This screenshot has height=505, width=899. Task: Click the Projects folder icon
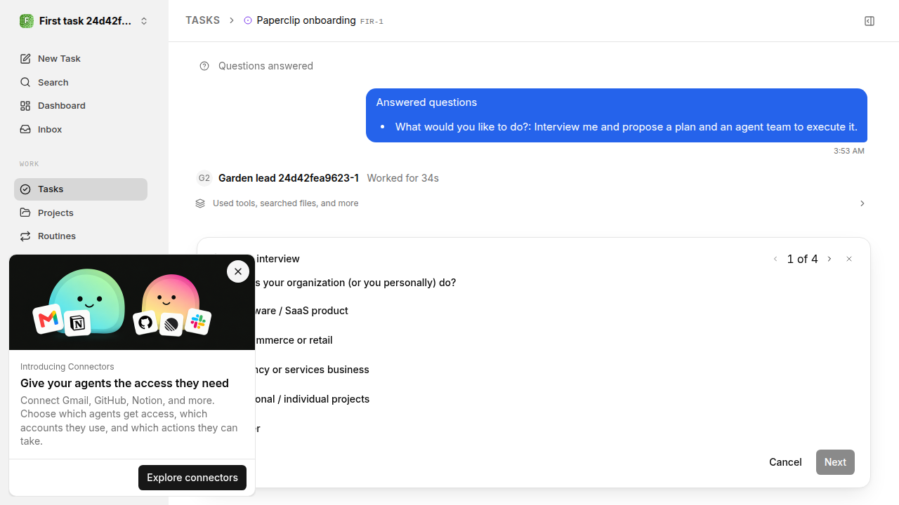pyautogui.click(x=25, y=213)
